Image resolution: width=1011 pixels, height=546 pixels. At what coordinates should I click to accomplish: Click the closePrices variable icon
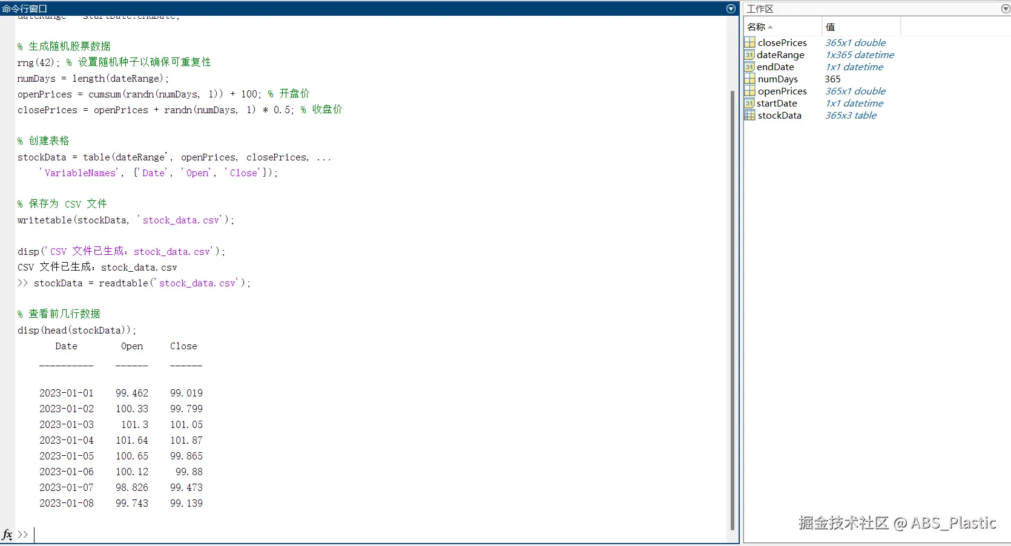point(749,42)
